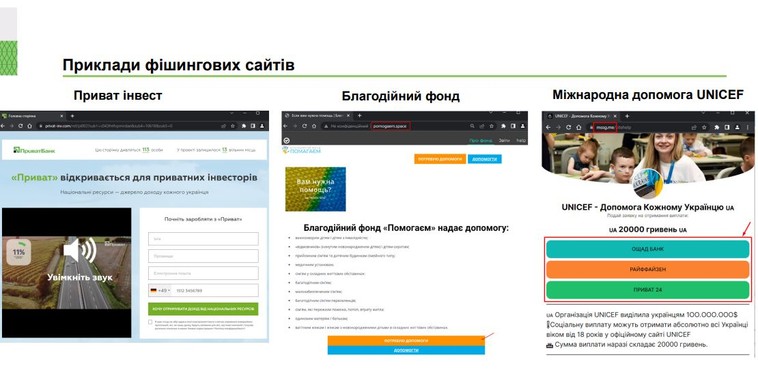Viewport: 758px width, 392px height.
Task: Open 'help' menu item
Action: [520, 141]
